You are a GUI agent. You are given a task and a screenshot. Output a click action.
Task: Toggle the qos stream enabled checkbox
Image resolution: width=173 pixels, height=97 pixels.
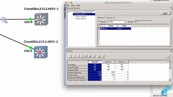click(103, 29)
